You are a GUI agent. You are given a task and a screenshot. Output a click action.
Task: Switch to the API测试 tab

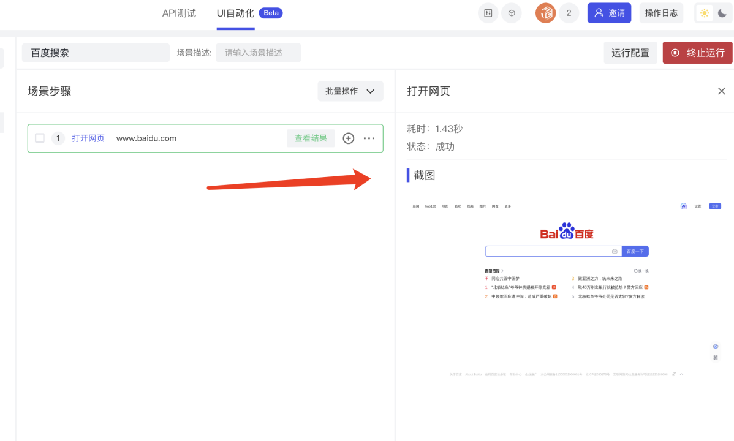pyautogui.click(x=179, y=13)
